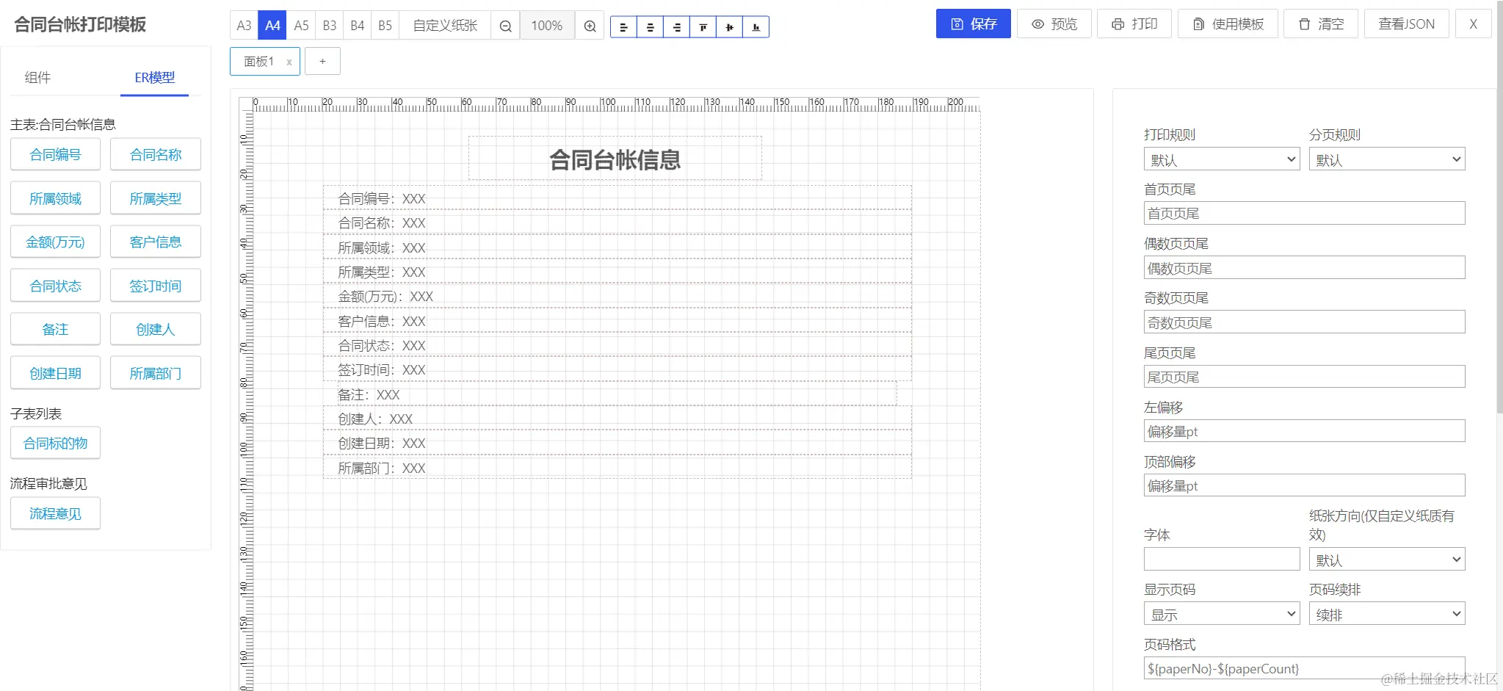Image resolution: width=1503 pixels, height=691 pixels.
Task: Open the 打印规则 dropdown
Action: tap(1221, 159)
